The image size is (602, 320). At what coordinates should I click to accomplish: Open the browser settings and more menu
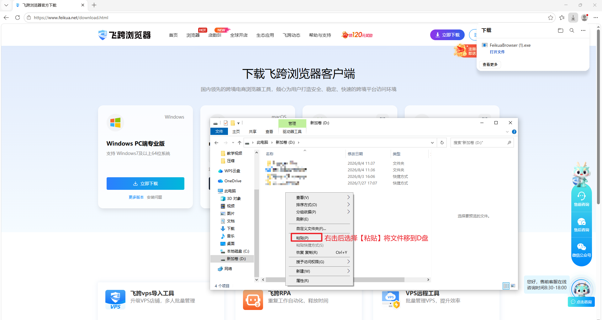tap(596, 18)
